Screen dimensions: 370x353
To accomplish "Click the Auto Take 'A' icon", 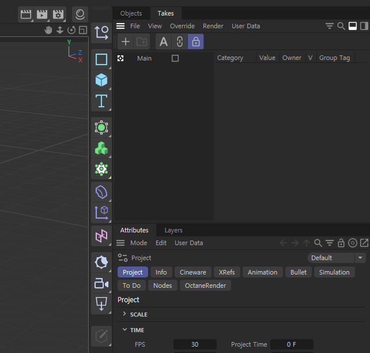I will [164, 42].
